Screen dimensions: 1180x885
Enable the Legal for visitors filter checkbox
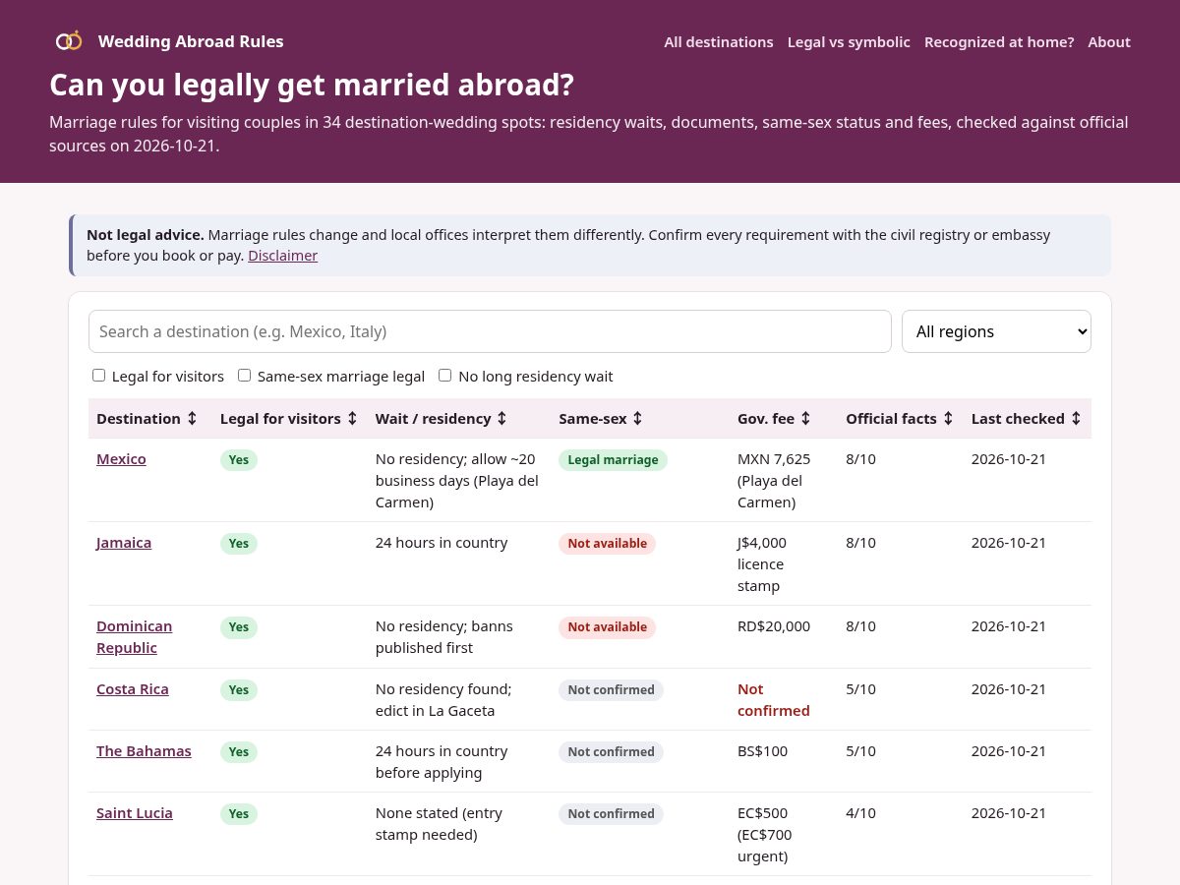click(98, 376)
